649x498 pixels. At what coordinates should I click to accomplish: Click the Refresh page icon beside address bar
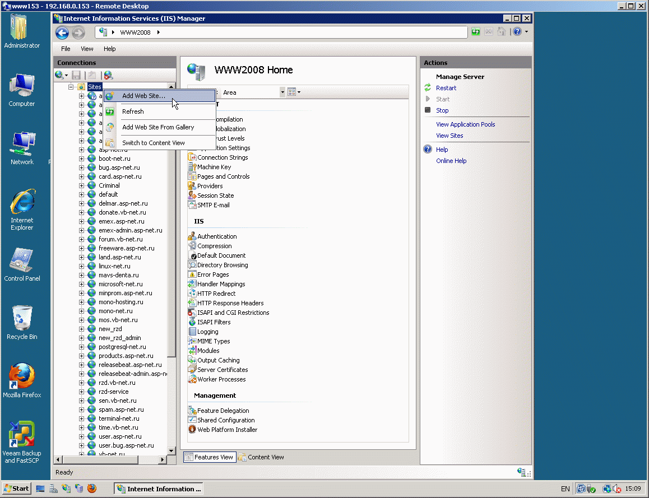coord(476,32)
